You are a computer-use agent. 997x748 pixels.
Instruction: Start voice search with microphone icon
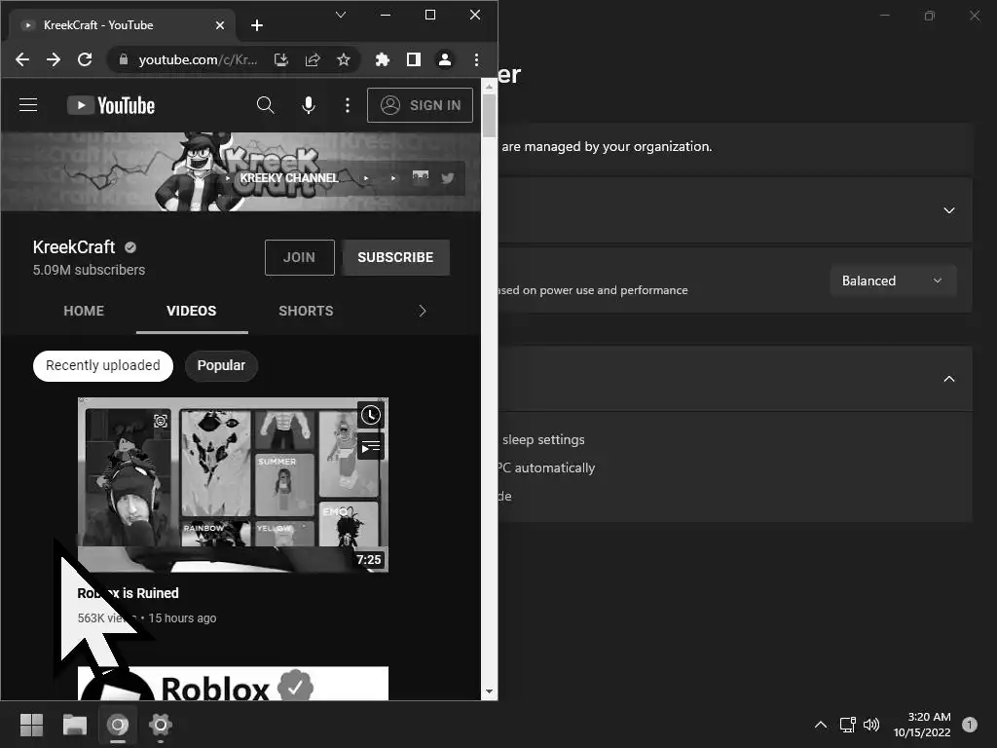tap(309, 105)
